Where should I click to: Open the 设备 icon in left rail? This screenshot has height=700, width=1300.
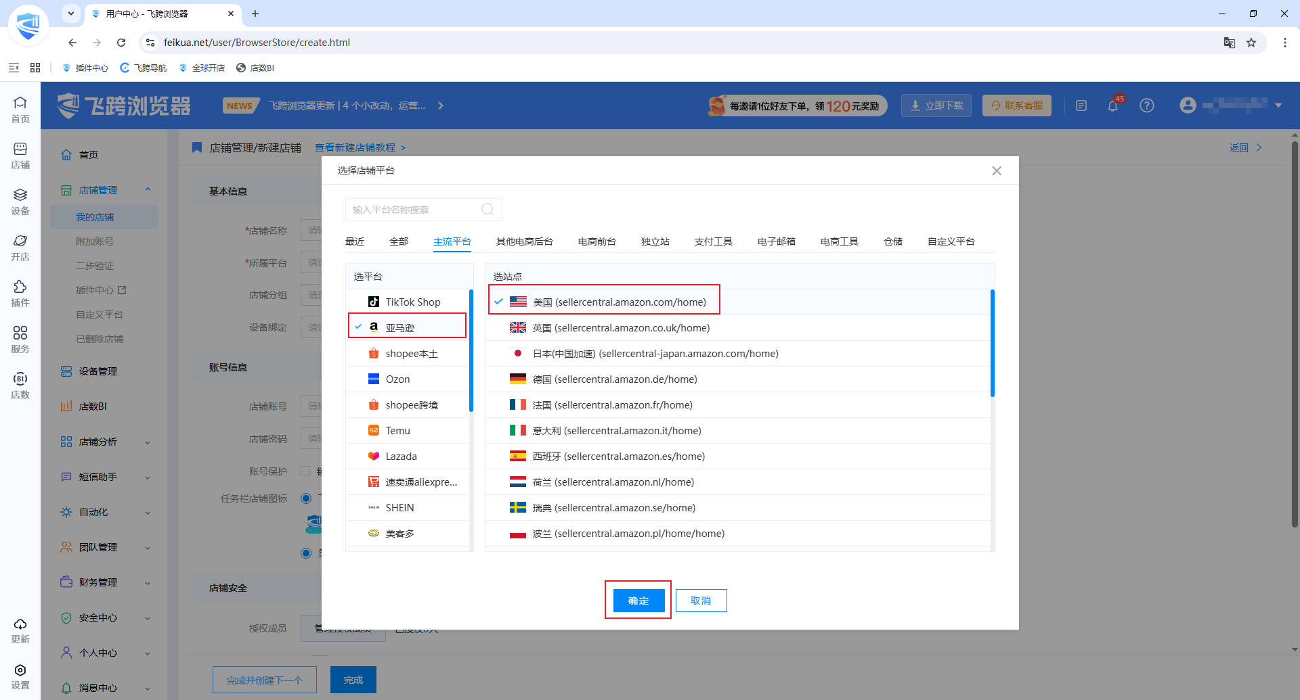pos(20,202)
